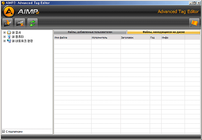The image size is (202, 140).
Task: Sort by 'Имя файла' column header
Action: (73, 38)
